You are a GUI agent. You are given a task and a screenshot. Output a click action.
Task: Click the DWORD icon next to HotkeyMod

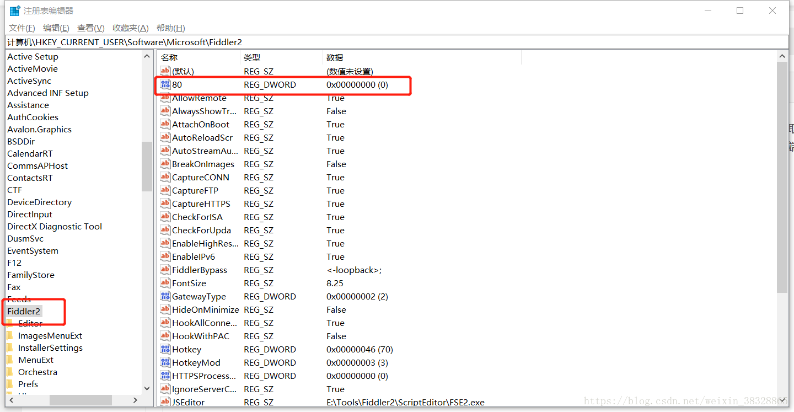[x=165, y=363]
